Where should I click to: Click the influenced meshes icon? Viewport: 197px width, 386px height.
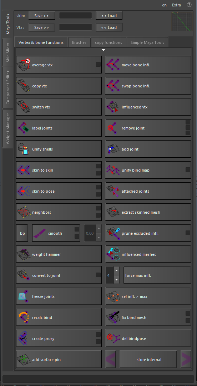coord(113,254)
